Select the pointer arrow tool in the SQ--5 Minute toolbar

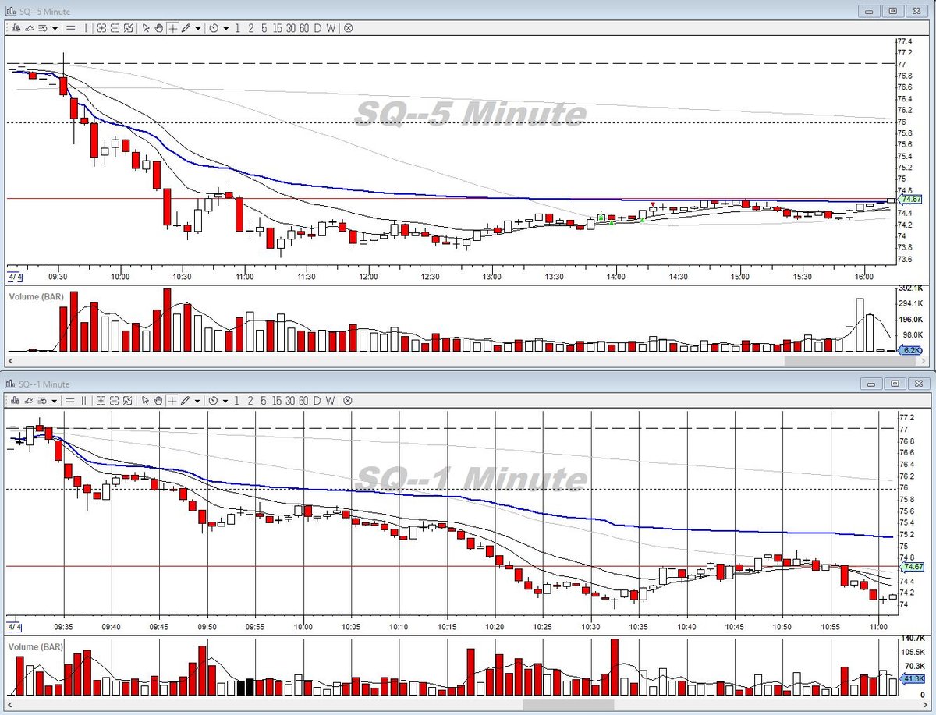146,27
